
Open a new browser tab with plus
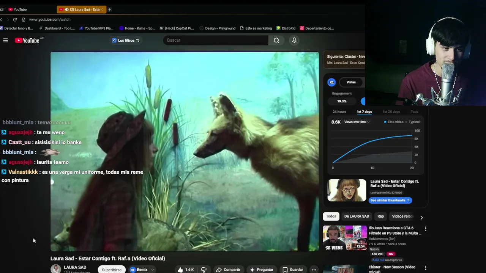[109, 9]
